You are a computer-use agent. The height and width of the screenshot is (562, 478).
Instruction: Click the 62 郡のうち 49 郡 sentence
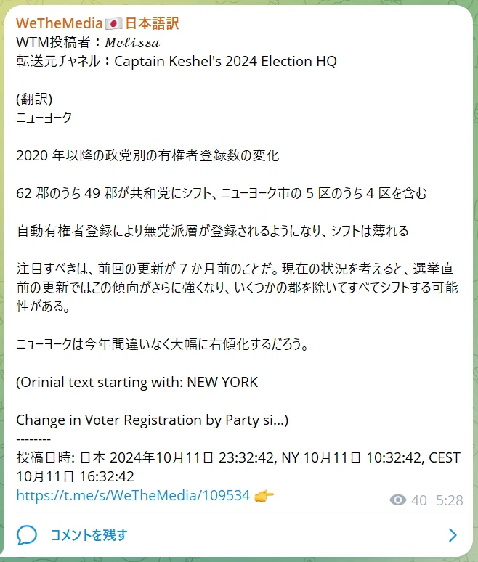pos(222,194)
